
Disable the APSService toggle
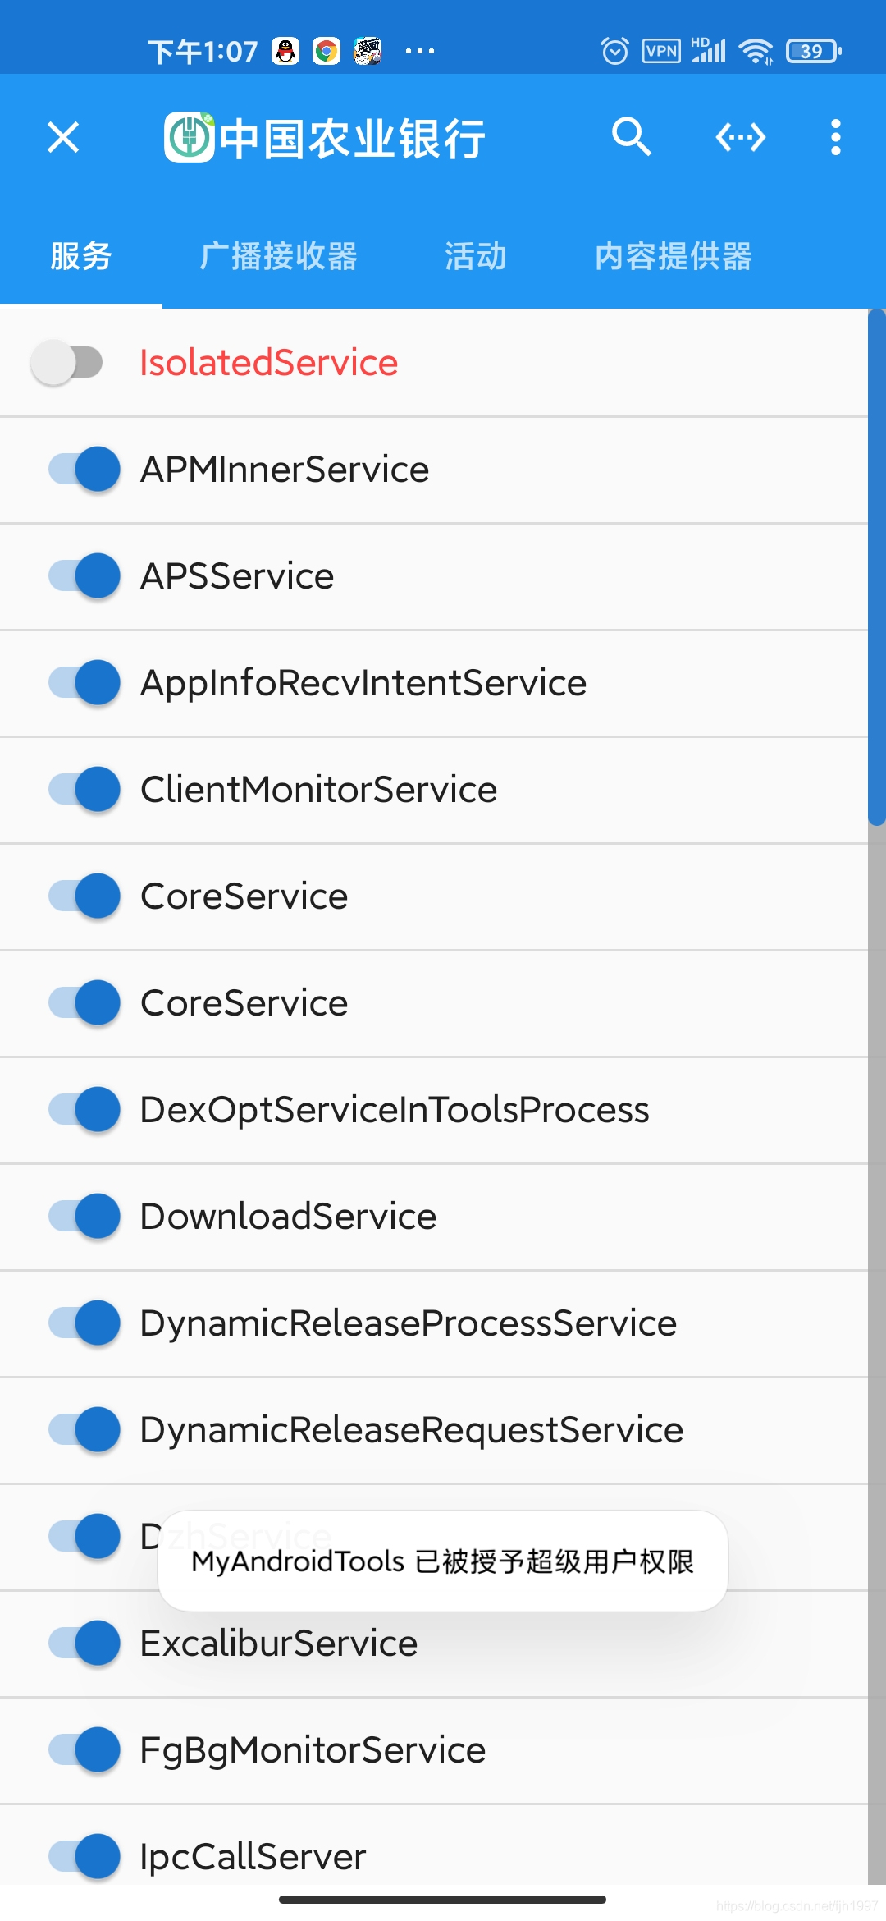click(x=84, y=575)
